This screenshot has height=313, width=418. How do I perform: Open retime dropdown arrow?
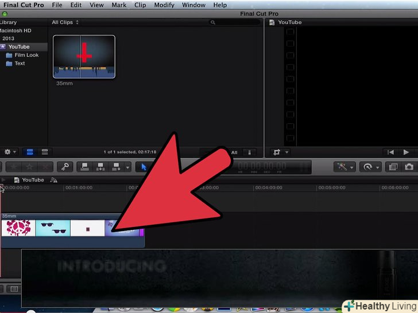point(378,167)
